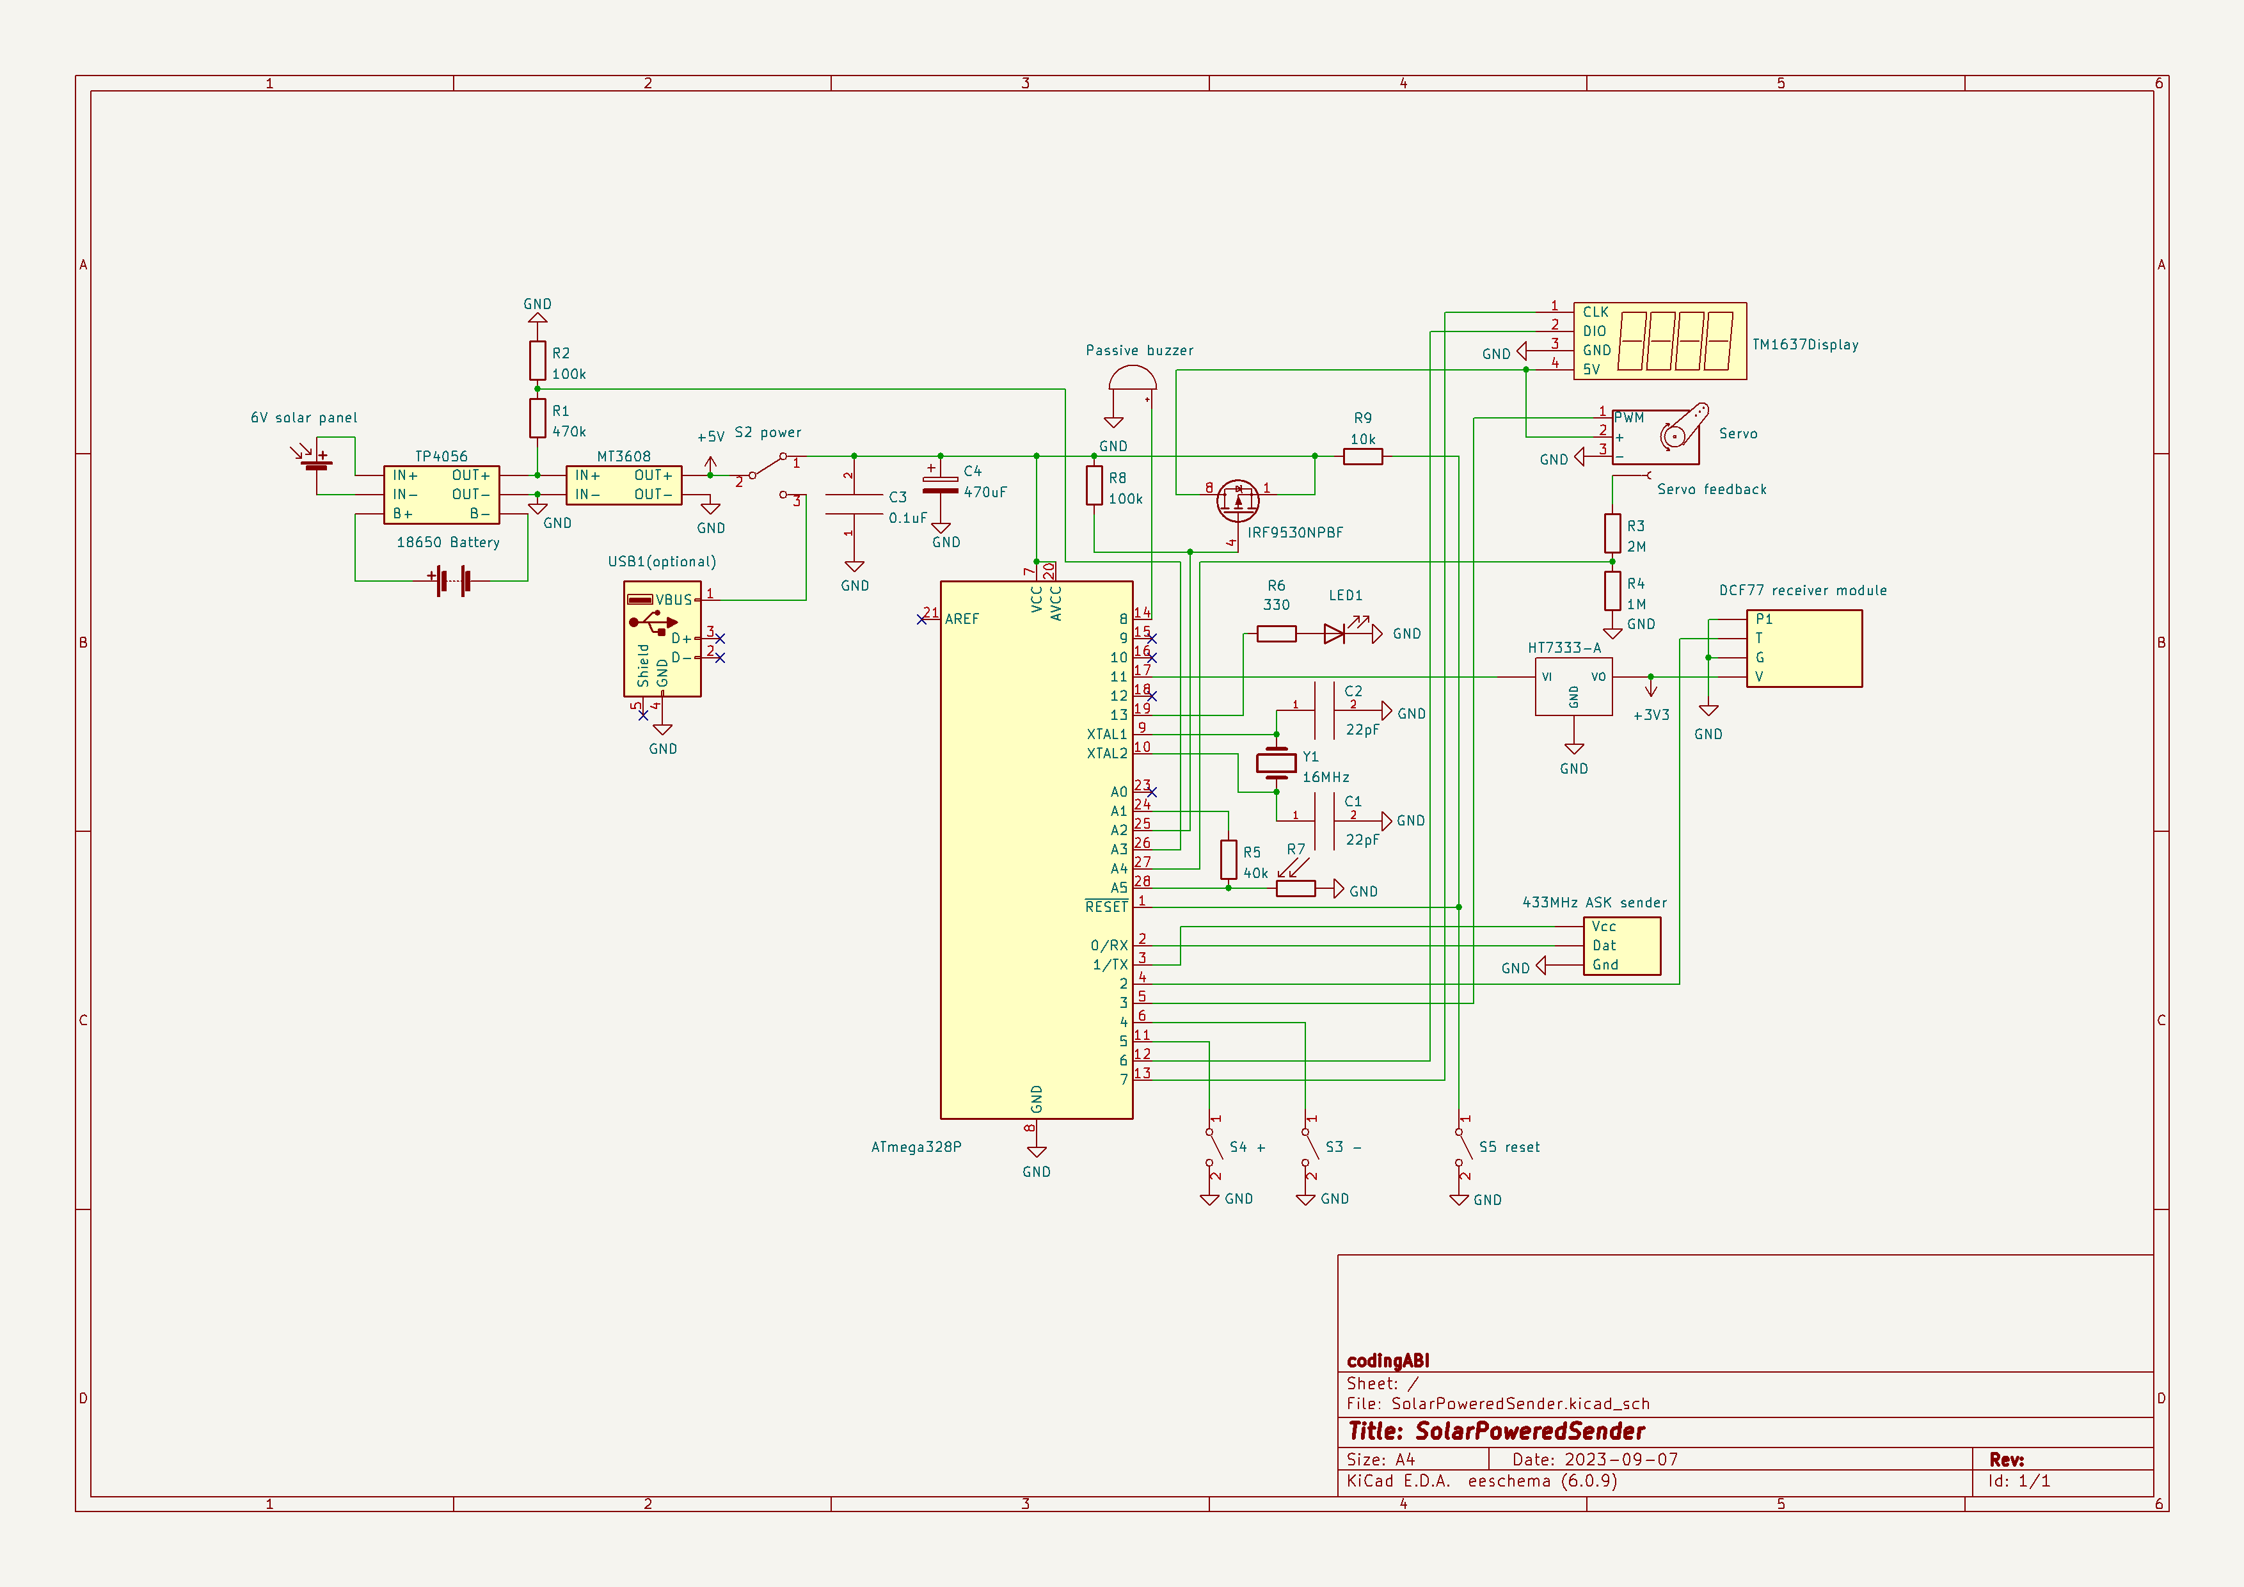Click the 0/RX pin label on ATmega328P
This screenshot has height=1587, width=2244.
pyautogui.click(x=1110, y=946)
